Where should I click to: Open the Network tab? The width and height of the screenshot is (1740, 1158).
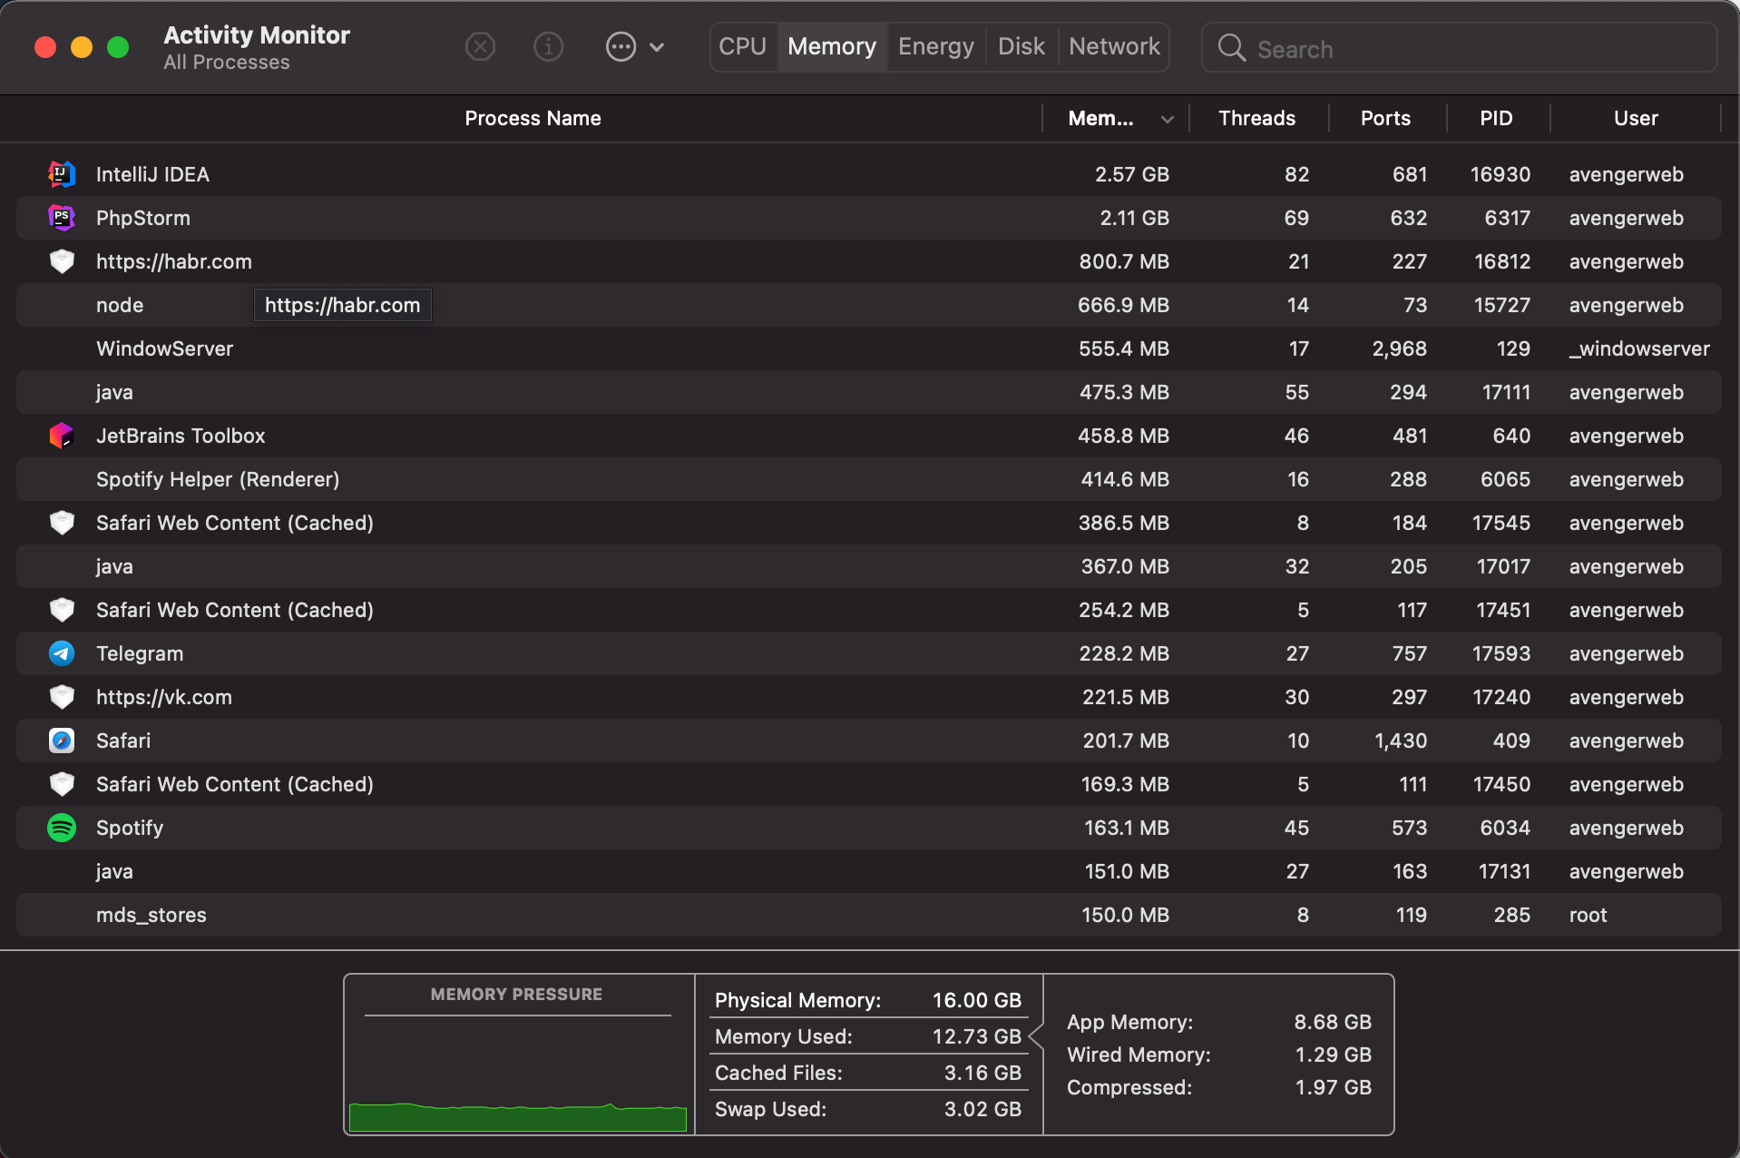[1114, 46]
